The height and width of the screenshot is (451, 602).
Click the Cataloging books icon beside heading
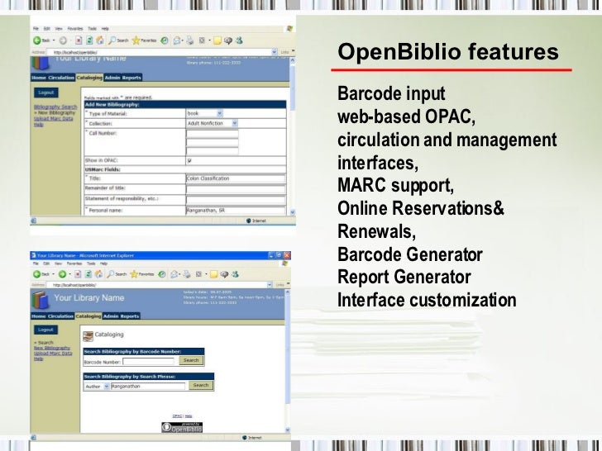88,336
